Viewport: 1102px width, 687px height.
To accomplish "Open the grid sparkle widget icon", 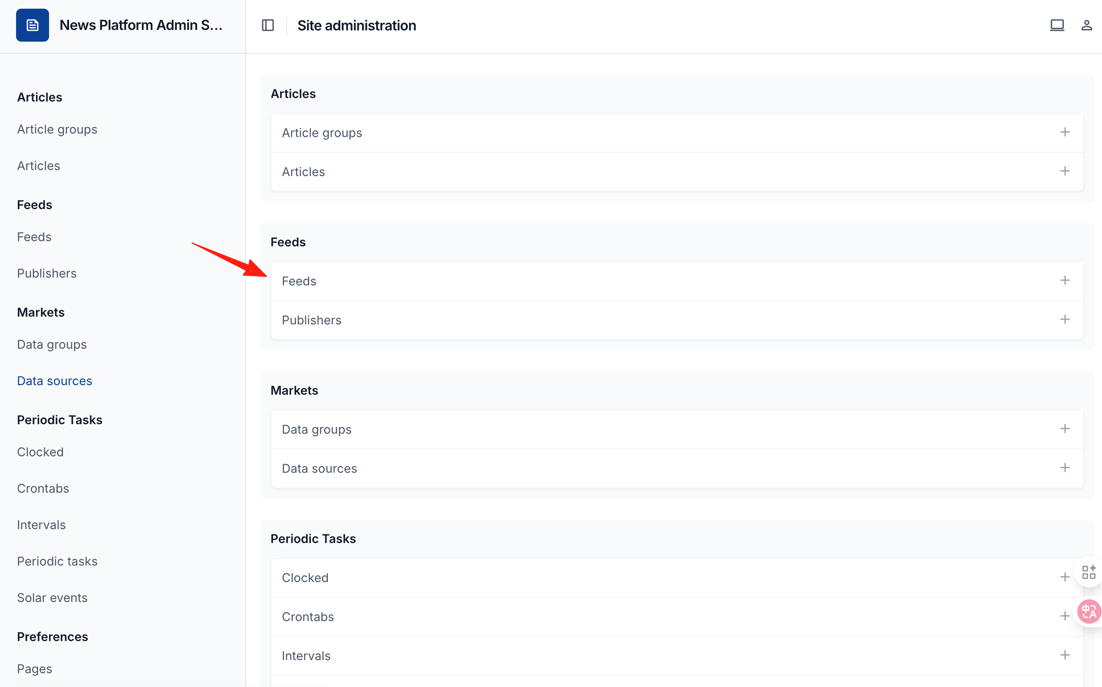I will [x=1089, y=572].
